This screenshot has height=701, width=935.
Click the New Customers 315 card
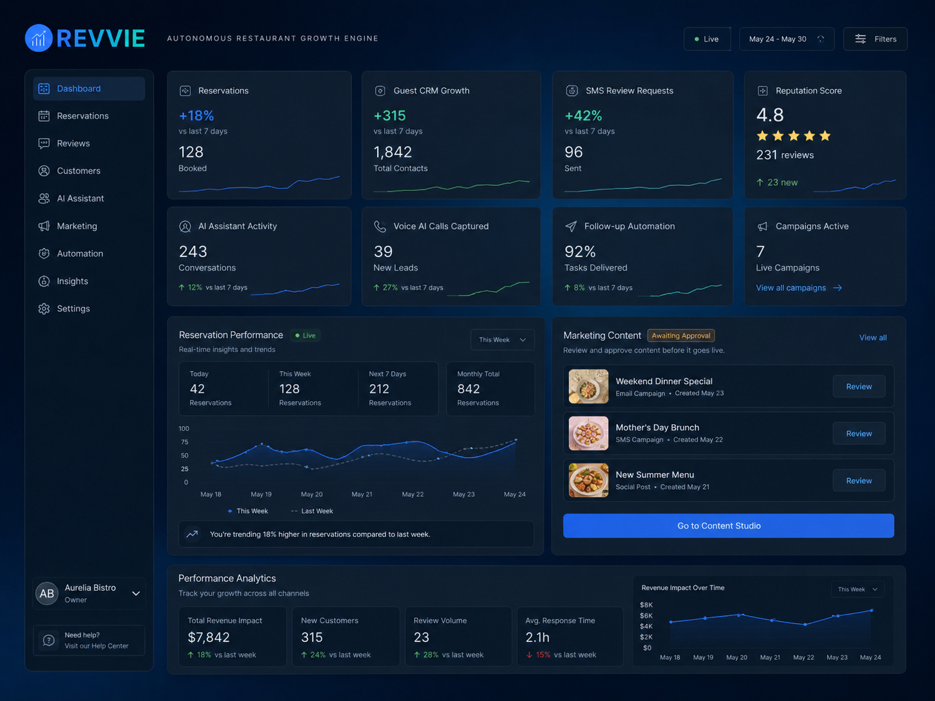346,636
